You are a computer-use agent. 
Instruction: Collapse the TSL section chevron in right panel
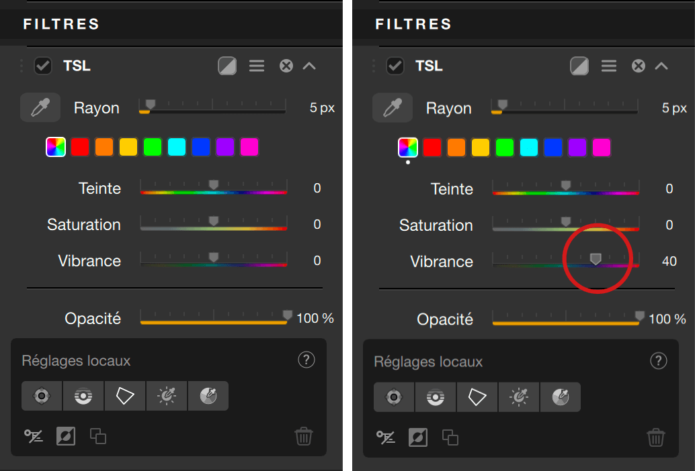661,66
